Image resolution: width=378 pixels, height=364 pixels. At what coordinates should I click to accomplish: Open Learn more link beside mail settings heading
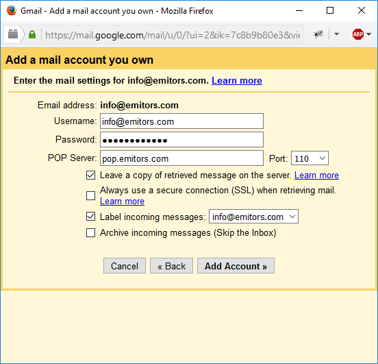point(237,80)
